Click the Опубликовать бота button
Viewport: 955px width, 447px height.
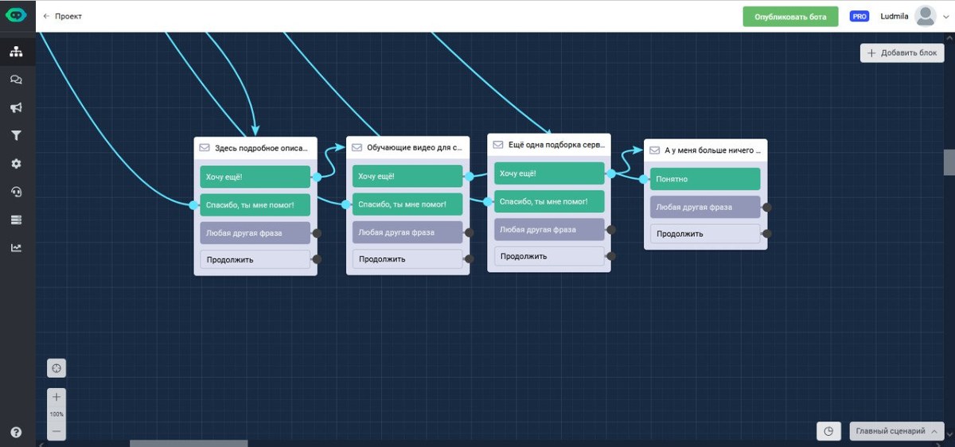790,17
